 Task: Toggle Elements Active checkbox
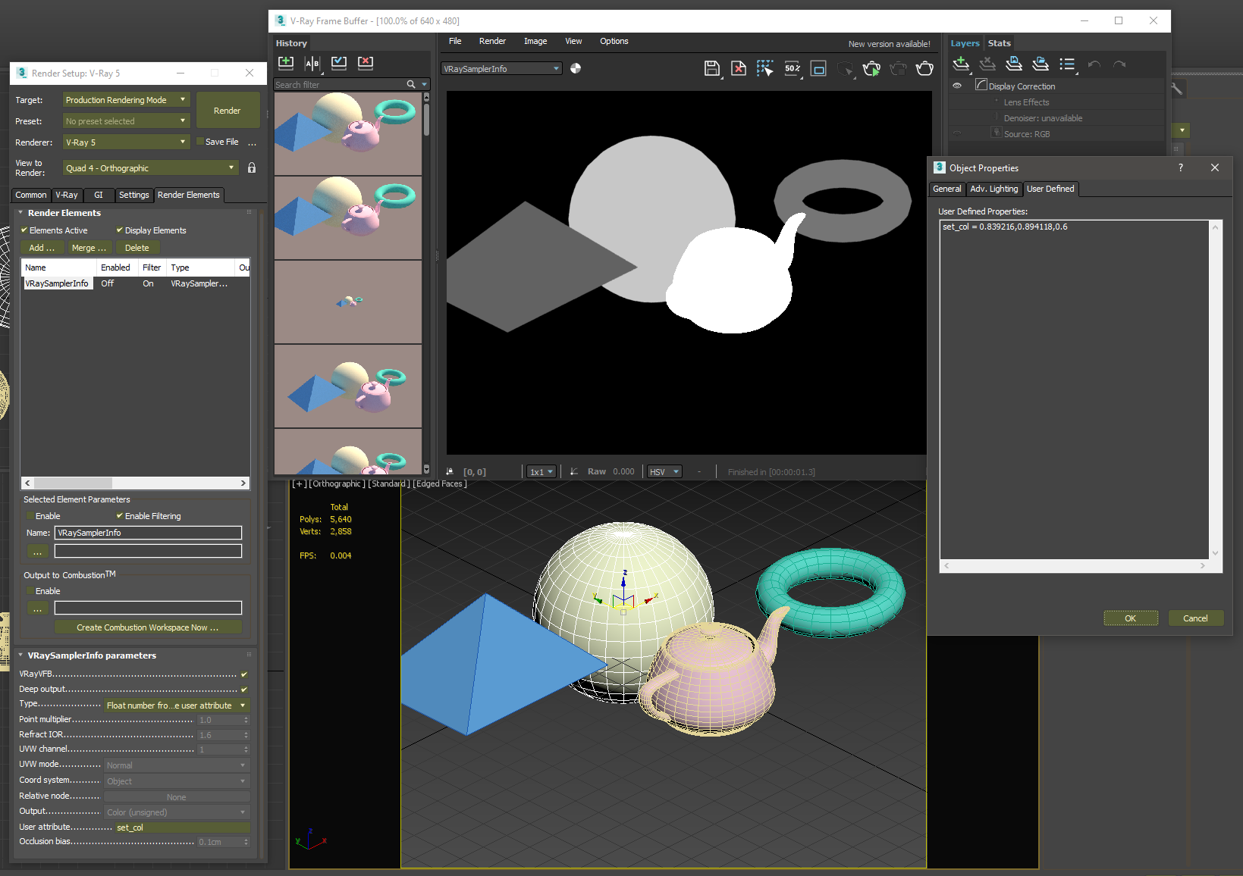click(24, 230)
